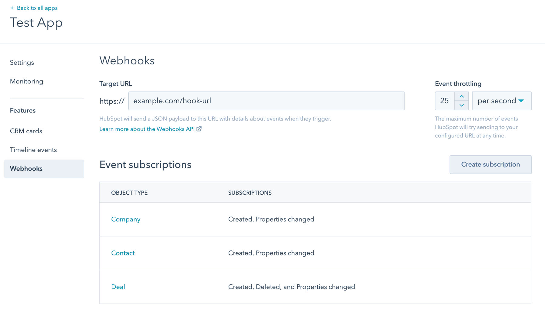Screen dimensions: 545x312
Task: Select the Contact object type
Action: tap(123, 253)
